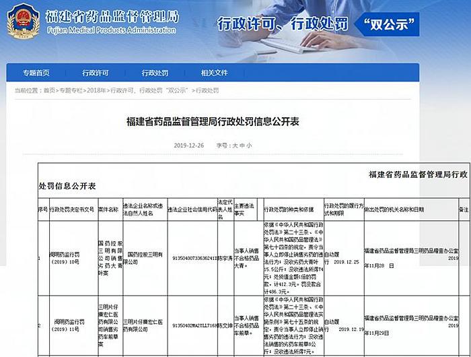
Task: Click the national emblem logo in header
Action: [x=23, y=20]
